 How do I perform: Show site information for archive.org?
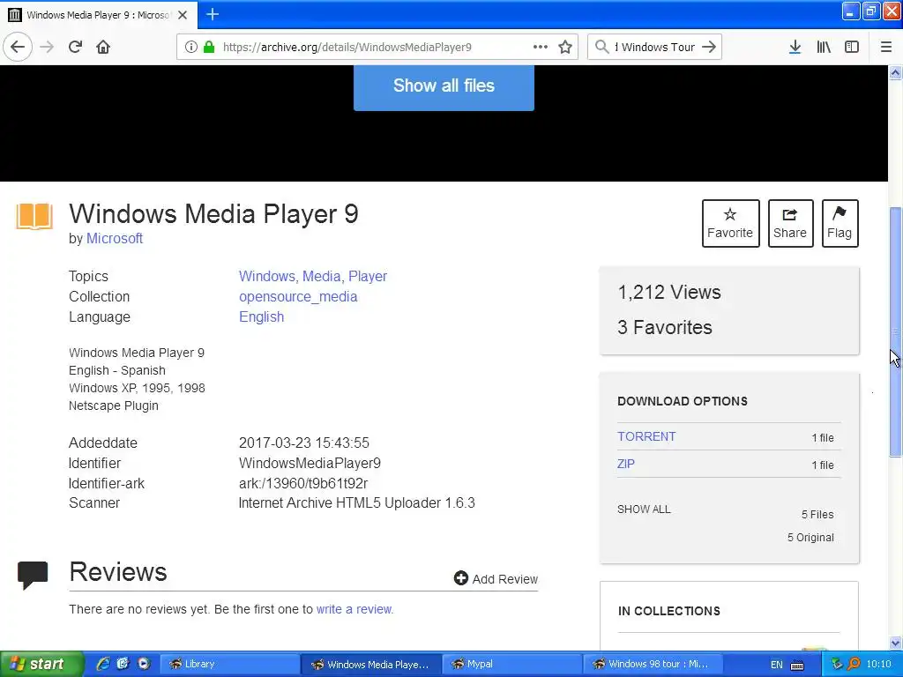pyautogui.click(x=190, y=47)
